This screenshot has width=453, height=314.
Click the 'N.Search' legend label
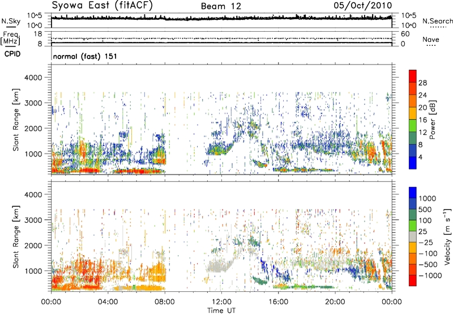(x=438, y=21)
